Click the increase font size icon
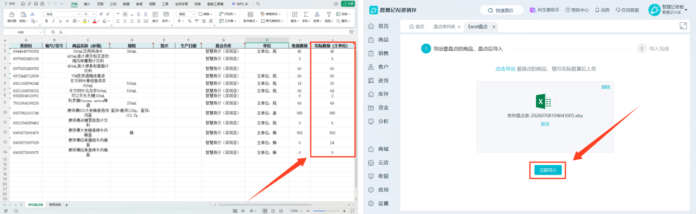The width and height of the screenshot is (696, 214). [x=101, y=14]
